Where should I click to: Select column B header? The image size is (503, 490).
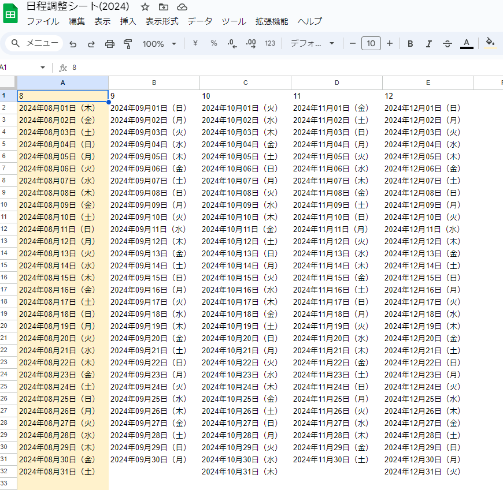tap(154, 83)
